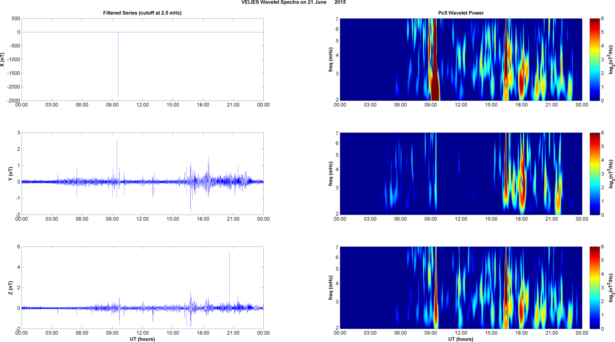This screenshot has width=615, height=342.
Task: Click the 'Y (nT)' axis label
Action: (10, 174)
